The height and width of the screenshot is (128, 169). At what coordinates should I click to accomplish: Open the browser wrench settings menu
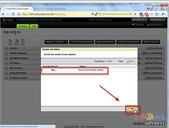[164, 14]
